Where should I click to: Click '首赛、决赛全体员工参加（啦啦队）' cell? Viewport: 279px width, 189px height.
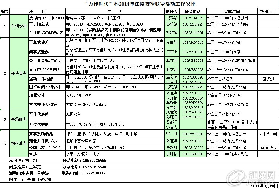click(115, 125)
